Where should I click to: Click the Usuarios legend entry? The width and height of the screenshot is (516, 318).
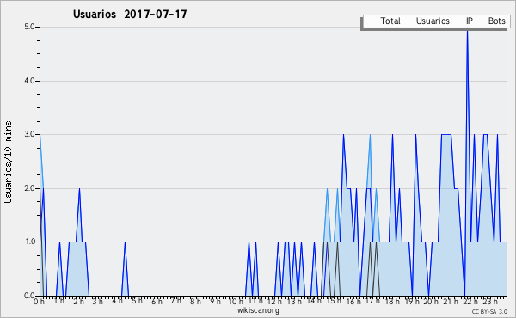[427, 21]
